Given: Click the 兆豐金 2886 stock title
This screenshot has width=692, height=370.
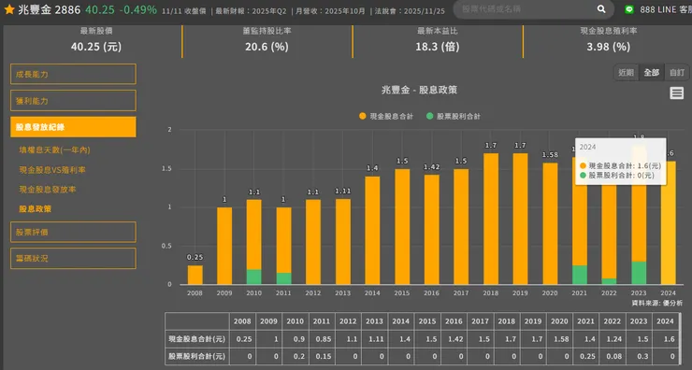Looking at the screenshot, I should [49, 9].
